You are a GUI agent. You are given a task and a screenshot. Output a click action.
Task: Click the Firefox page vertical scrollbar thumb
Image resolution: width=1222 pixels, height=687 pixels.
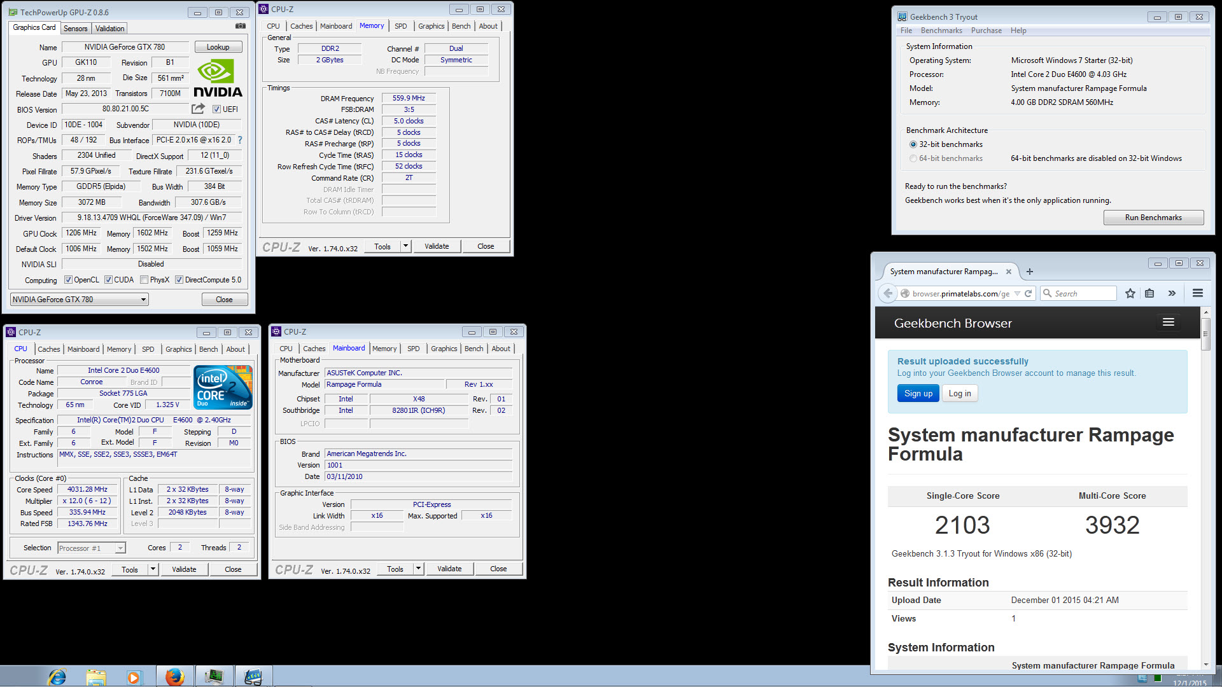[1205, 333]
